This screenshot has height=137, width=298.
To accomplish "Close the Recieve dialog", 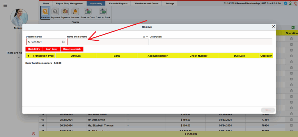I will [274, 26].
